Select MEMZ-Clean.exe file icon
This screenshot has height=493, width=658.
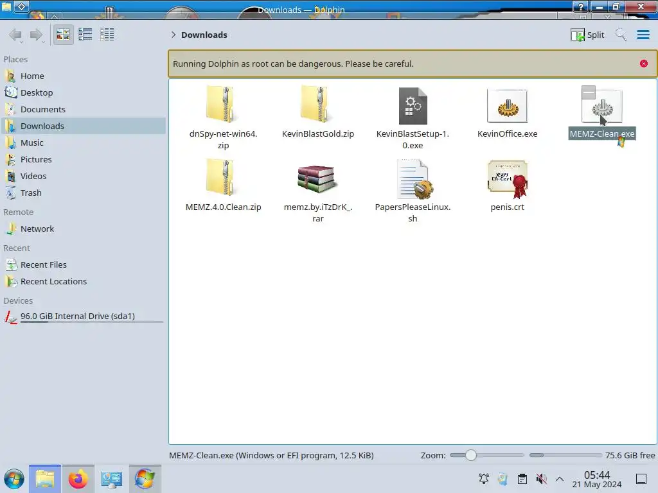pos(603,107)
